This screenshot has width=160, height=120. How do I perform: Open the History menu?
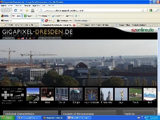pyautogui.click(x=27, y=6)
